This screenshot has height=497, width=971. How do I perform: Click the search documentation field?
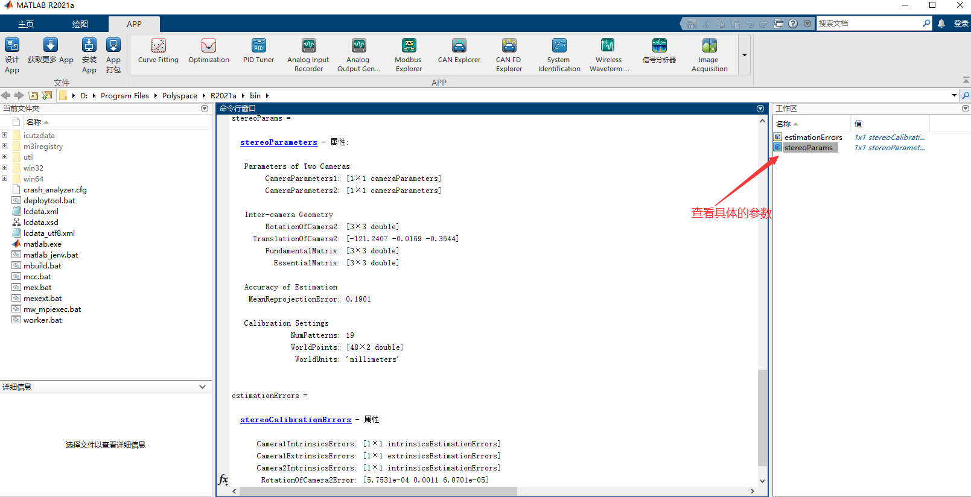[869, 24]
